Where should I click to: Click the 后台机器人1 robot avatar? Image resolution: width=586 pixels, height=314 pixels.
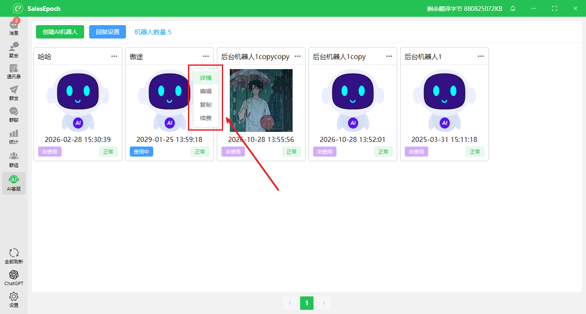pos(445,100)
